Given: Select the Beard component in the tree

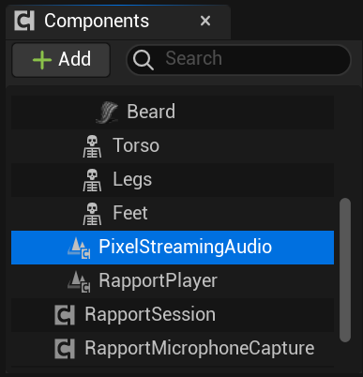Looking at the screenshot, I should (173, 113).
